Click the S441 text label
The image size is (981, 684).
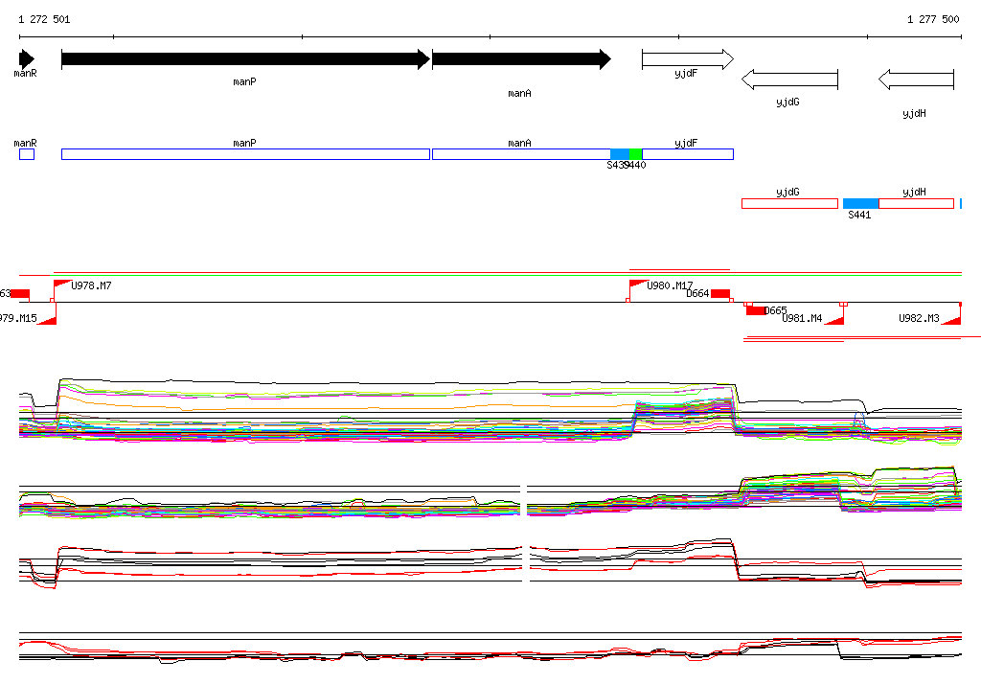pyautogui.click(x=859, y=215)
